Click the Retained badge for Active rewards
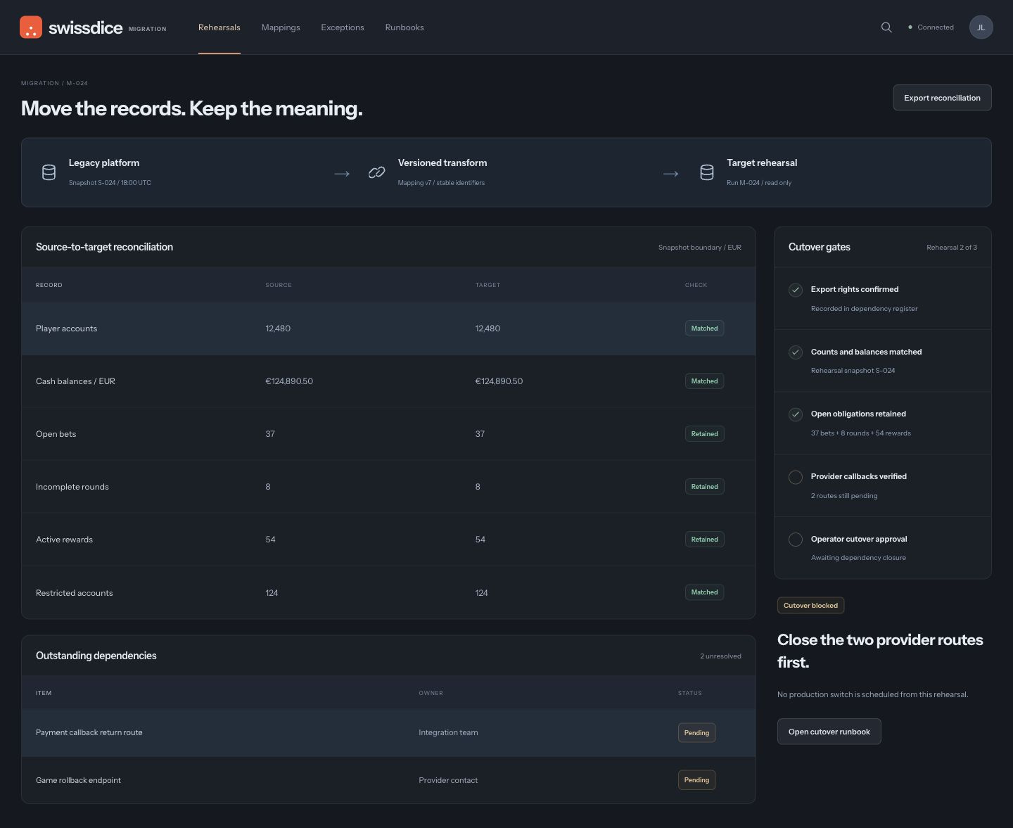Viewport: 1013px width, 828px height. [704, 540]
